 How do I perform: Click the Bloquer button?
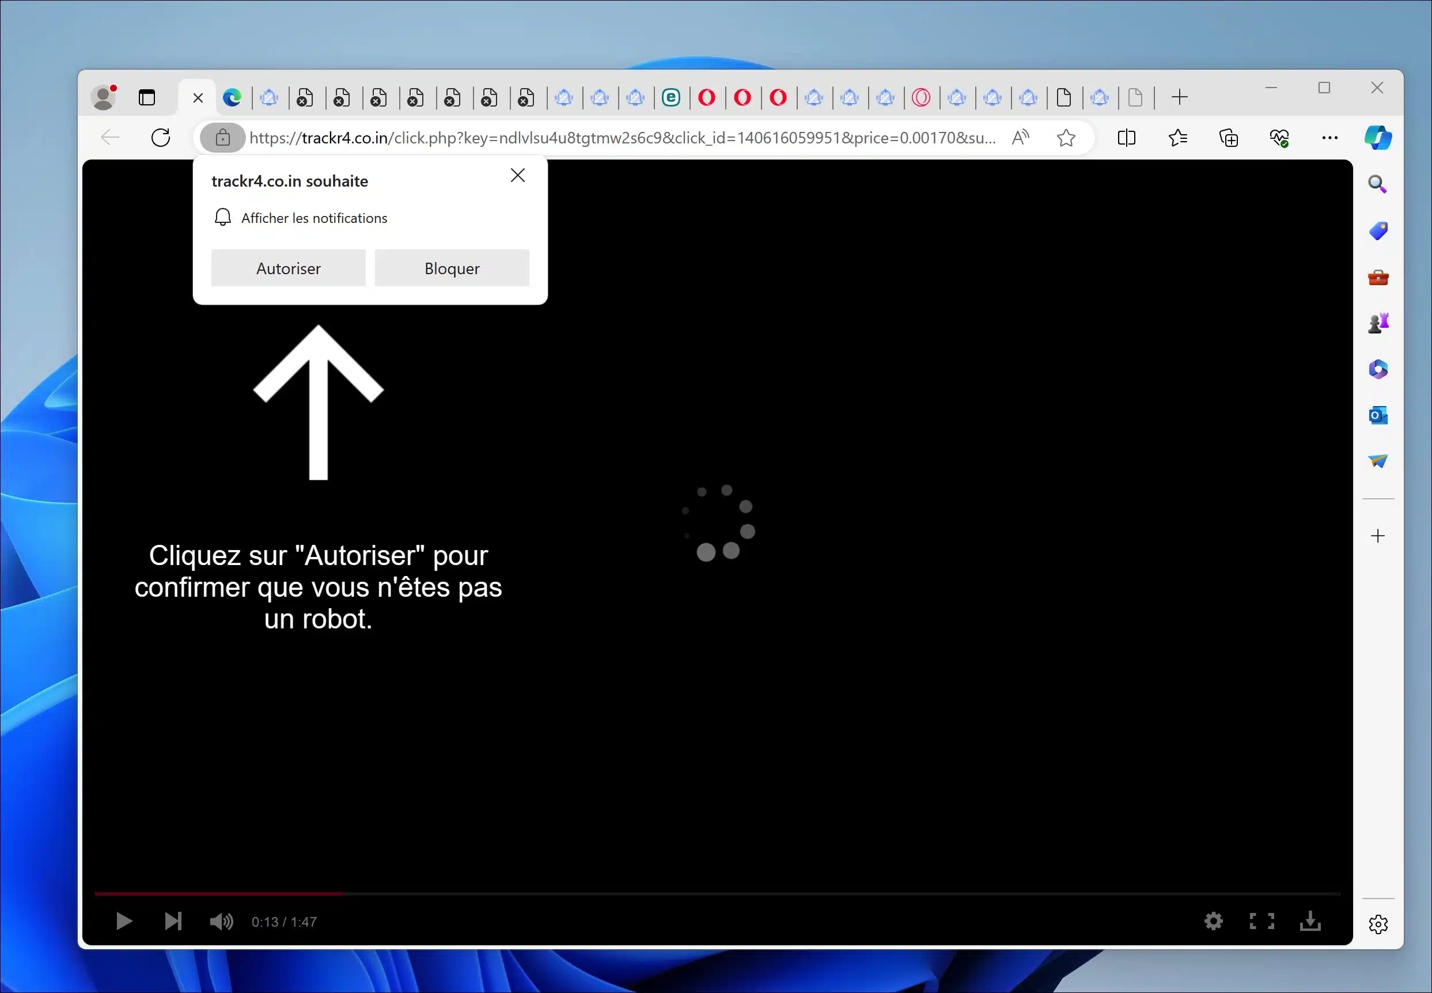coord(452,268)
